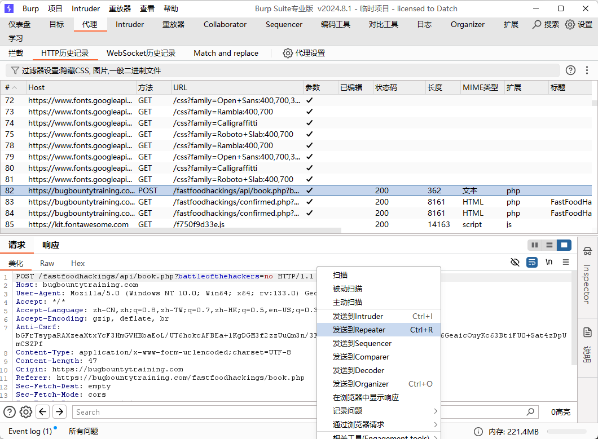This screenshot has height=439, width=598.
Task: Go to previous search match arrow
Action: 43,412
